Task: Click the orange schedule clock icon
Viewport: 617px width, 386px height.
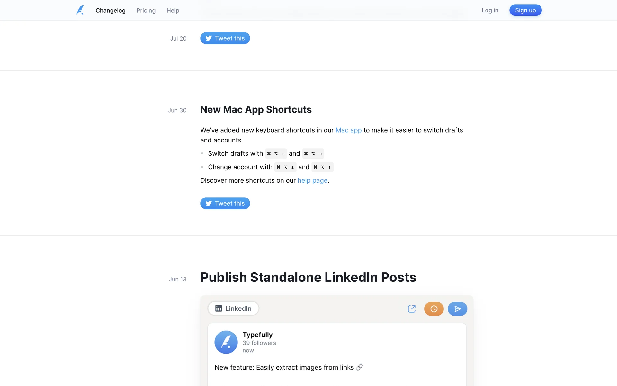Action: (x=434, y=309)
